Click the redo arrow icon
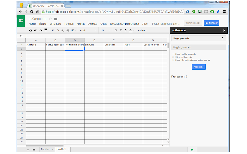The height and width of the screenshot is (154, 247). 41,30
